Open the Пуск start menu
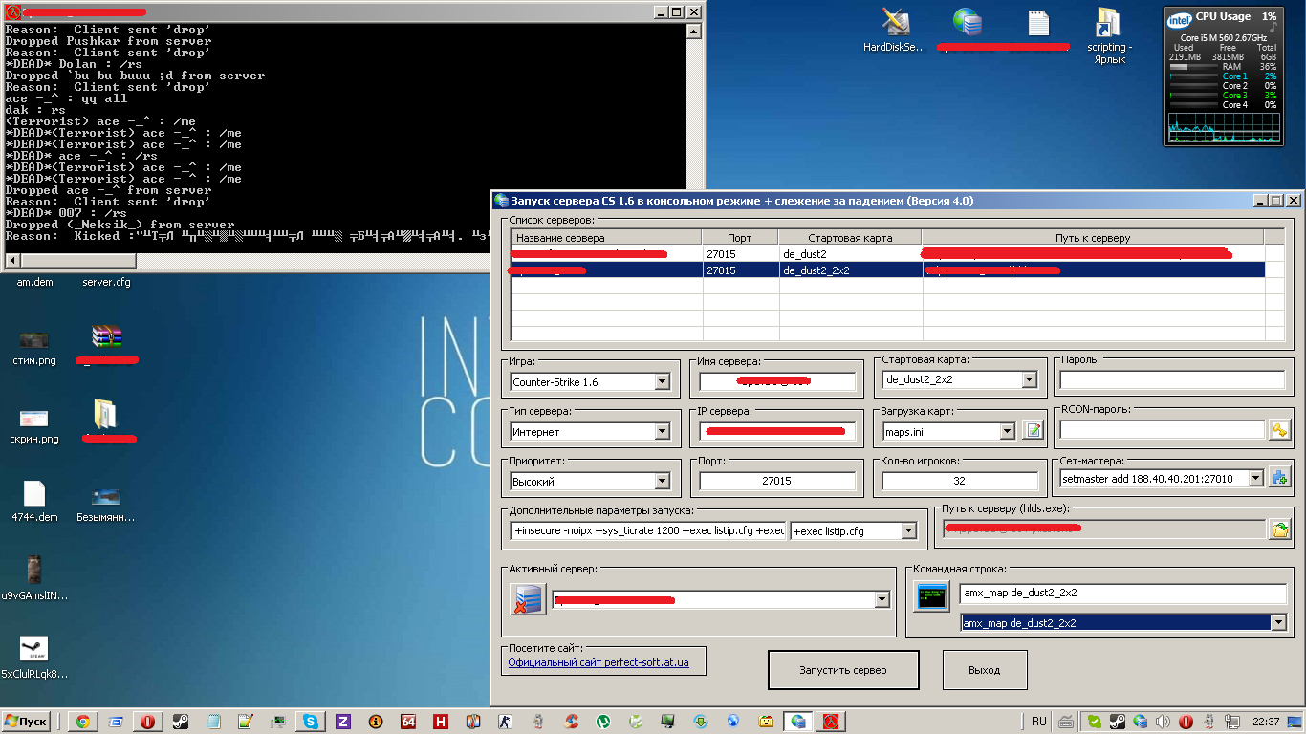This screenshot has width=1306, height=734. point(26,722)
